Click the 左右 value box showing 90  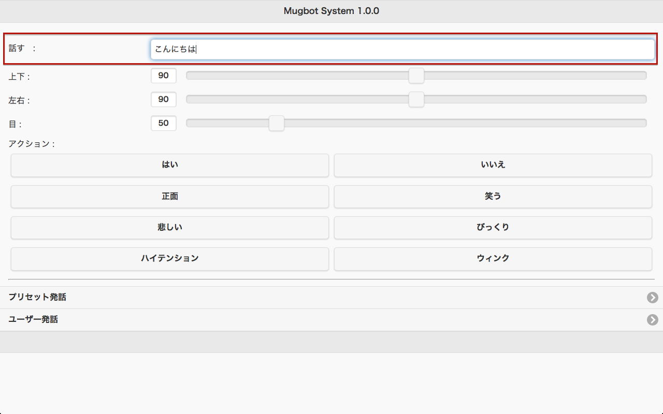(x=164, y=99)
